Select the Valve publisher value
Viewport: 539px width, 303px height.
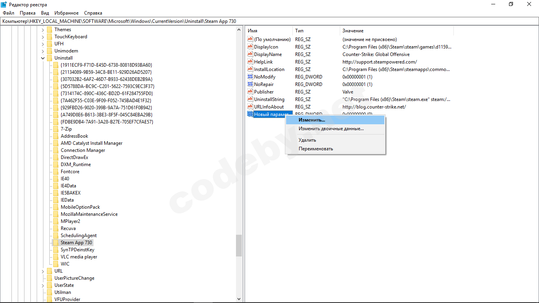tap(348, 92)
